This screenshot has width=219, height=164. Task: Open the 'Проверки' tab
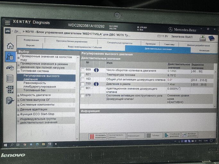click(150, 44)
